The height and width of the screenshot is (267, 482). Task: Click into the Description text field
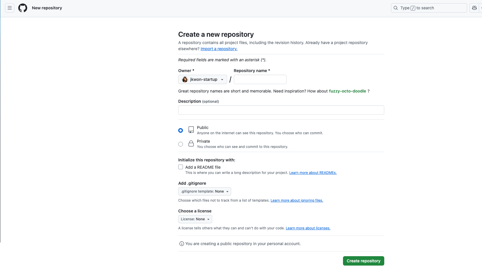point(281,110)
